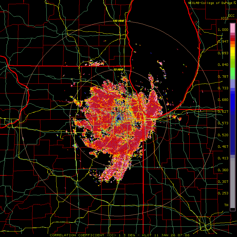Click the 0.947 legend value
This screenshot has height=237, width=237.
(x=223, y=41)
